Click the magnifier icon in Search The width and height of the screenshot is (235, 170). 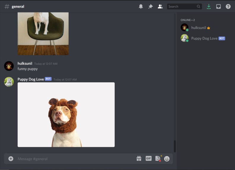click(199, 7)
